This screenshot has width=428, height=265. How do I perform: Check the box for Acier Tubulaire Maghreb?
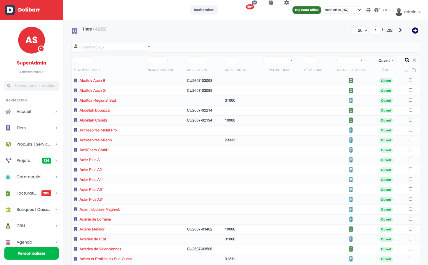411,209
